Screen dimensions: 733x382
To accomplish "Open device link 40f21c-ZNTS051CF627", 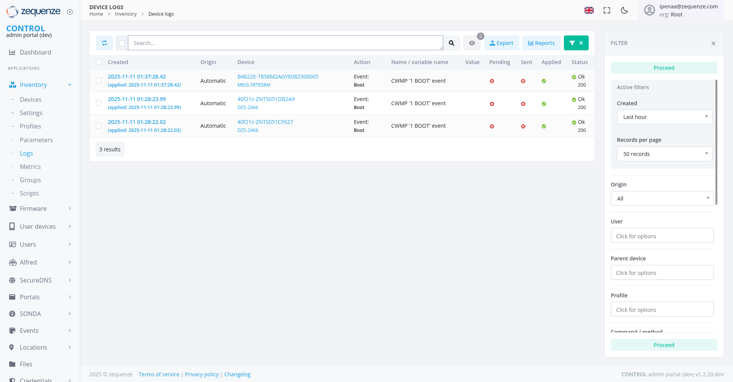I will tap(265, 122).
